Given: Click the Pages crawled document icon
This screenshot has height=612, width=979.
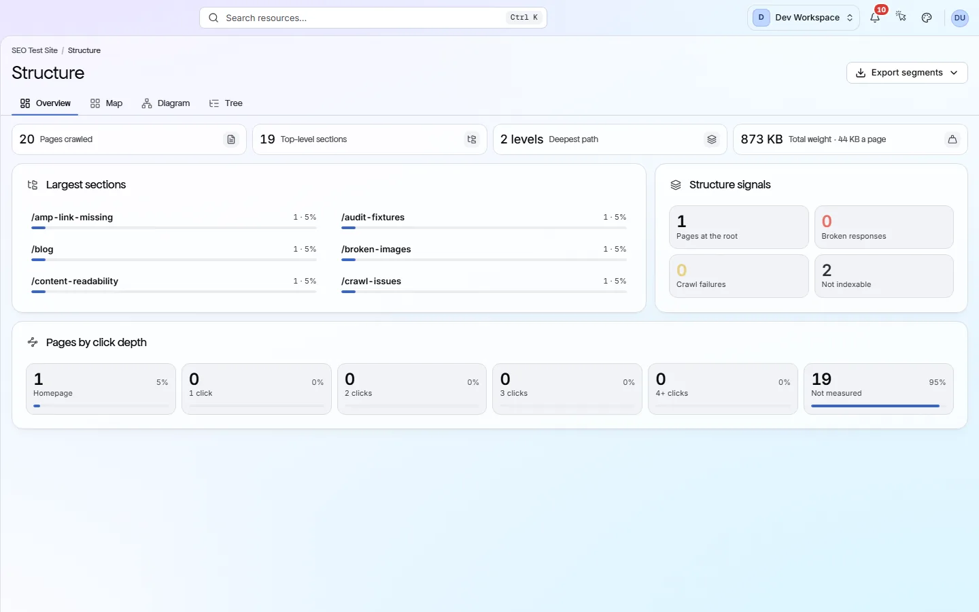Looking at the screenshot, I should pos(231,139).
